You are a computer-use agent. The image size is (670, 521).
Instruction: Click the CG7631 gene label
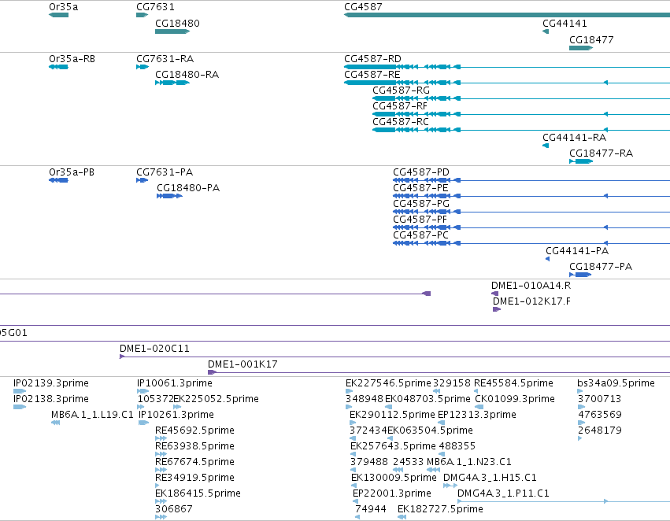tap(155, 7)
